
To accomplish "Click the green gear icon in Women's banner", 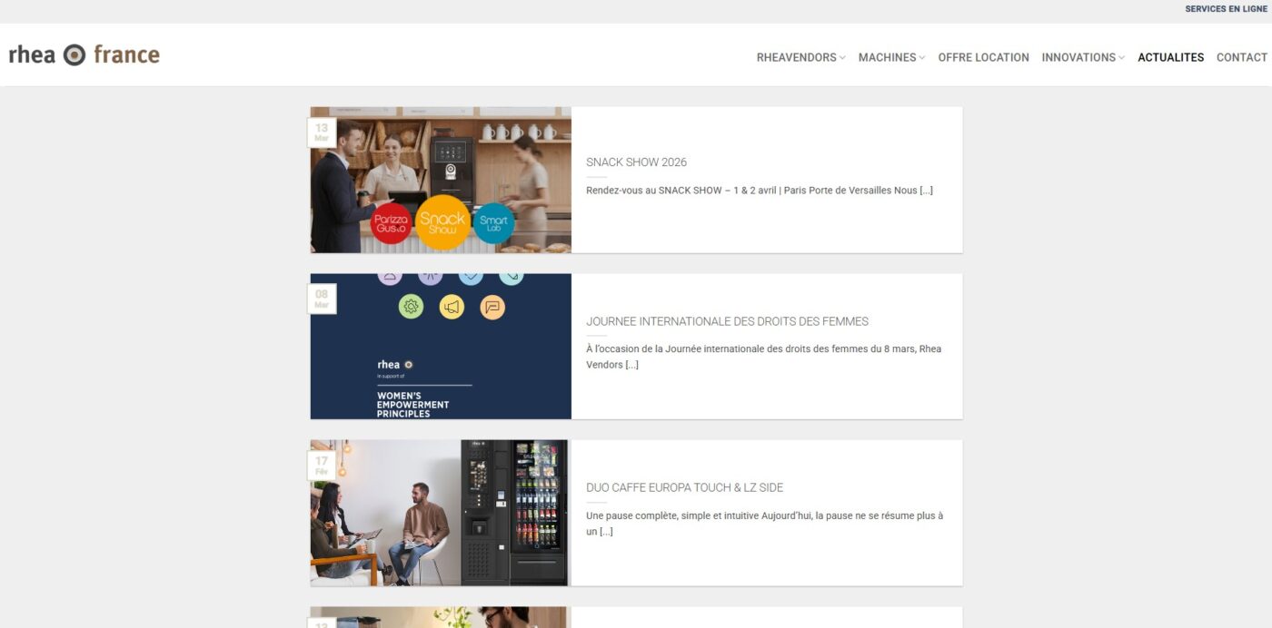I will [412, 307].
